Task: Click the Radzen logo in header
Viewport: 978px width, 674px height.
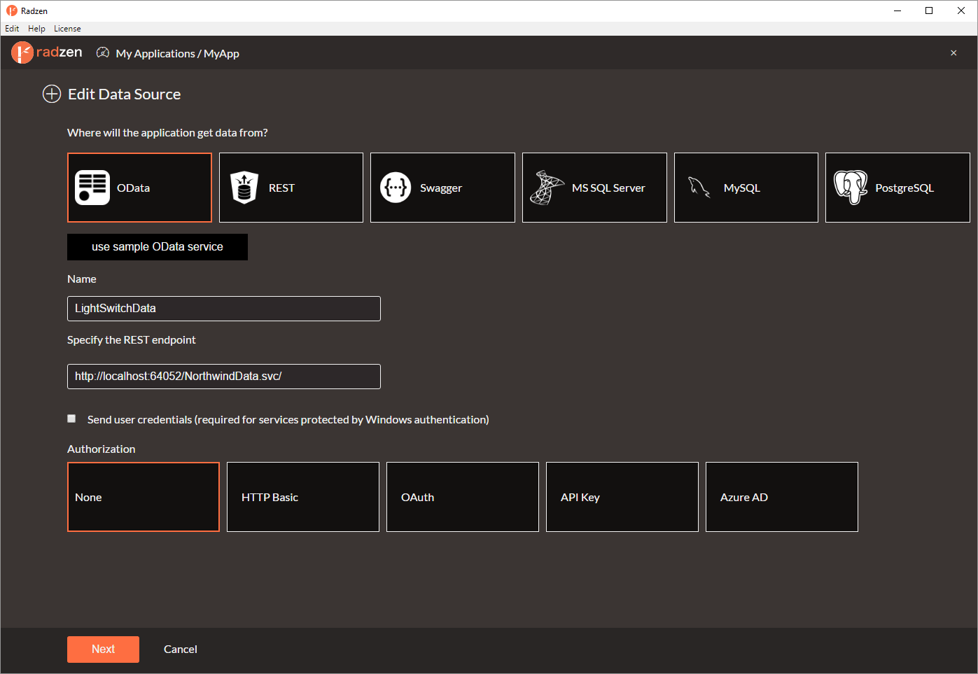Action: tap(47, 52)
